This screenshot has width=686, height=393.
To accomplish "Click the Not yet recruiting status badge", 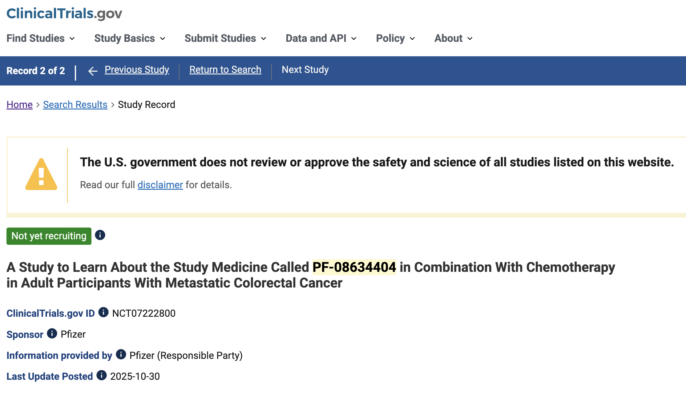I will [x=49, y=236].
